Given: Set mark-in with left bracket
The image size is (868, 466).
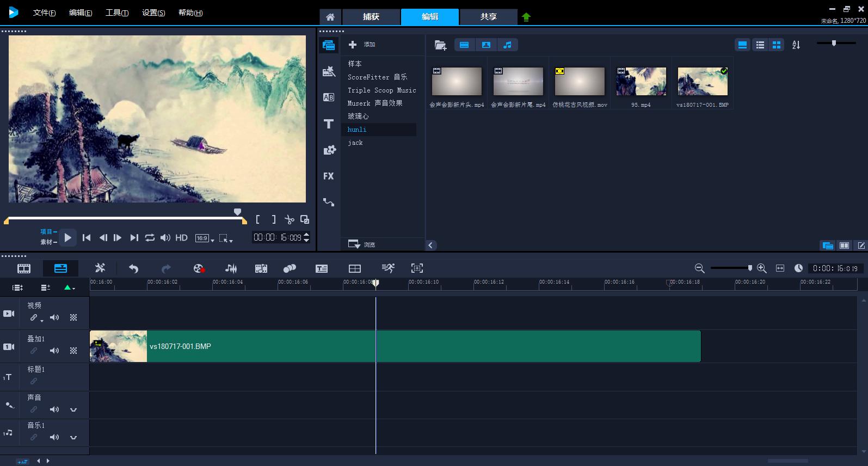Looking at the screenshot, I should 258,219.
